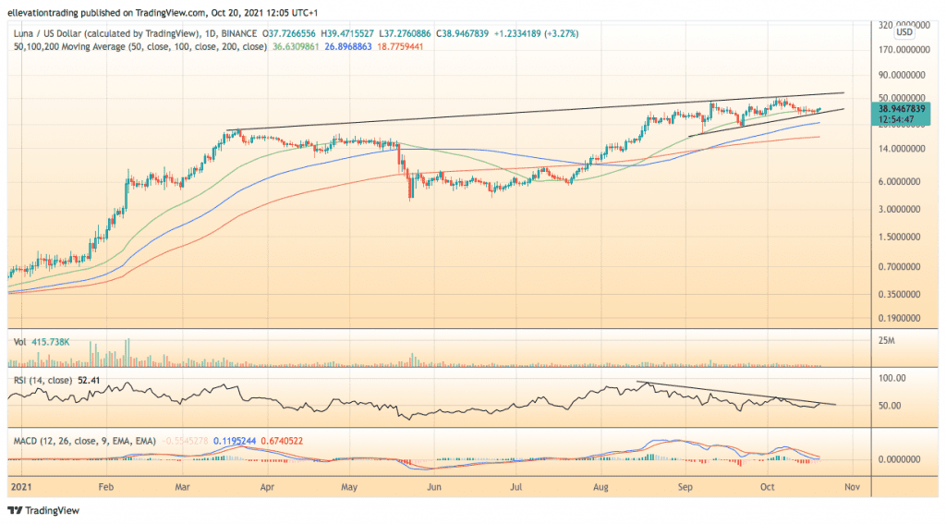Click the 50.00 RSI axis label
The image size is (946, 524).
890,406
